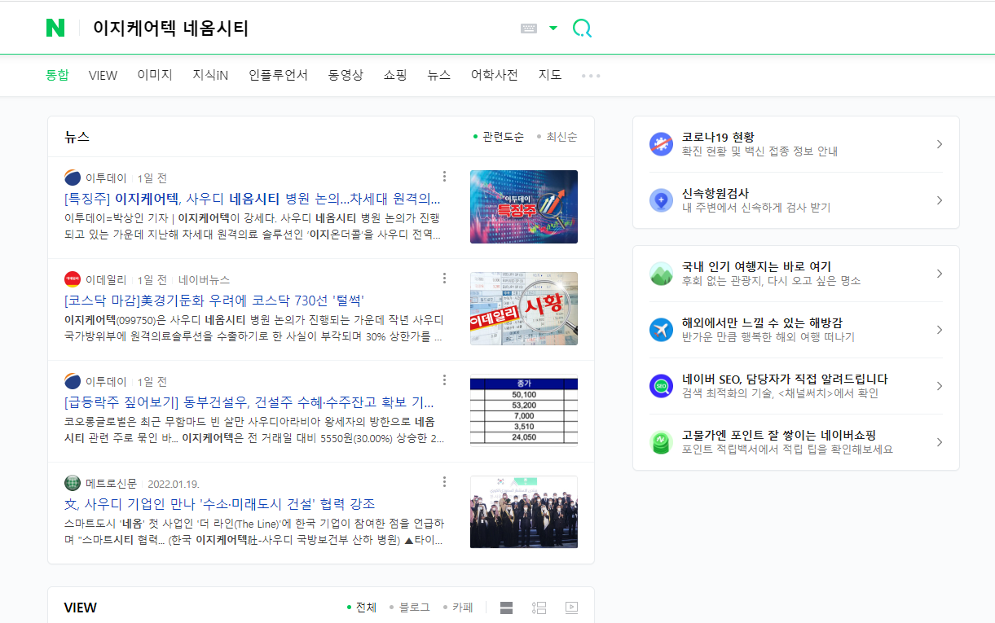995x623 pixels.
Task: Expand the 국내 인기 여행지 chevron
Action: coord(940,274)
